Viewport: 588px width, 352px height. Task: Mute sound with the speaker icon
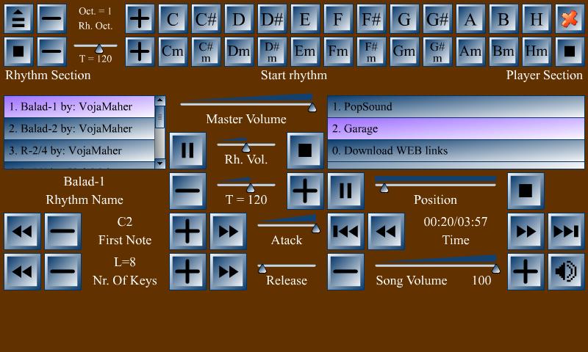coord(566,271)
